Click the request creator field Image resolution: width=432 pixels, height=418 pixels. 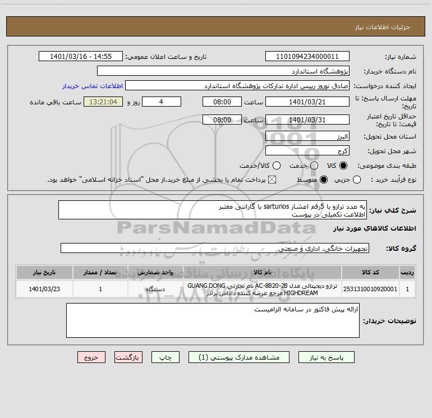tap(237, 86)
